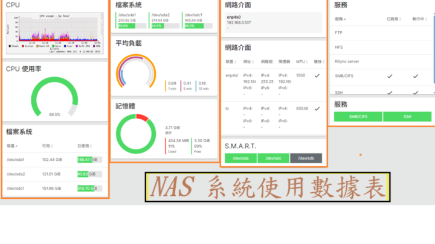Click the SSH row running checkmark

click(416, 93)
